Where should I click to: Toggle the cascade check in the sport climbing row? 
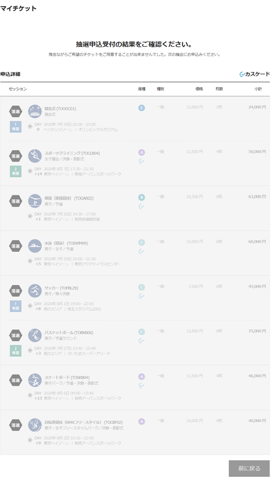point(141,161)
